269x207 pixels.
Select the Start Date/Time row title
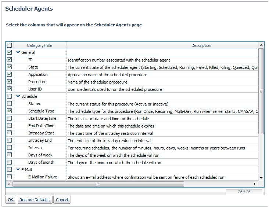(42, 118)
